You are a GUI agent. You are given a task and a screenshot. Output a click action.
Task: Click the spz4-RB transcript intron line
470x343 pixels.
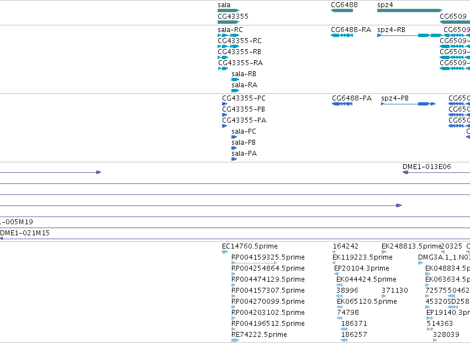tap(400, 35)
